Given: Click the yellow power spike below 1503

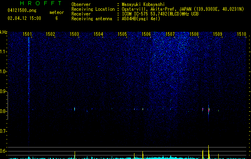Looking at the screenshot, I should point(75,155).
